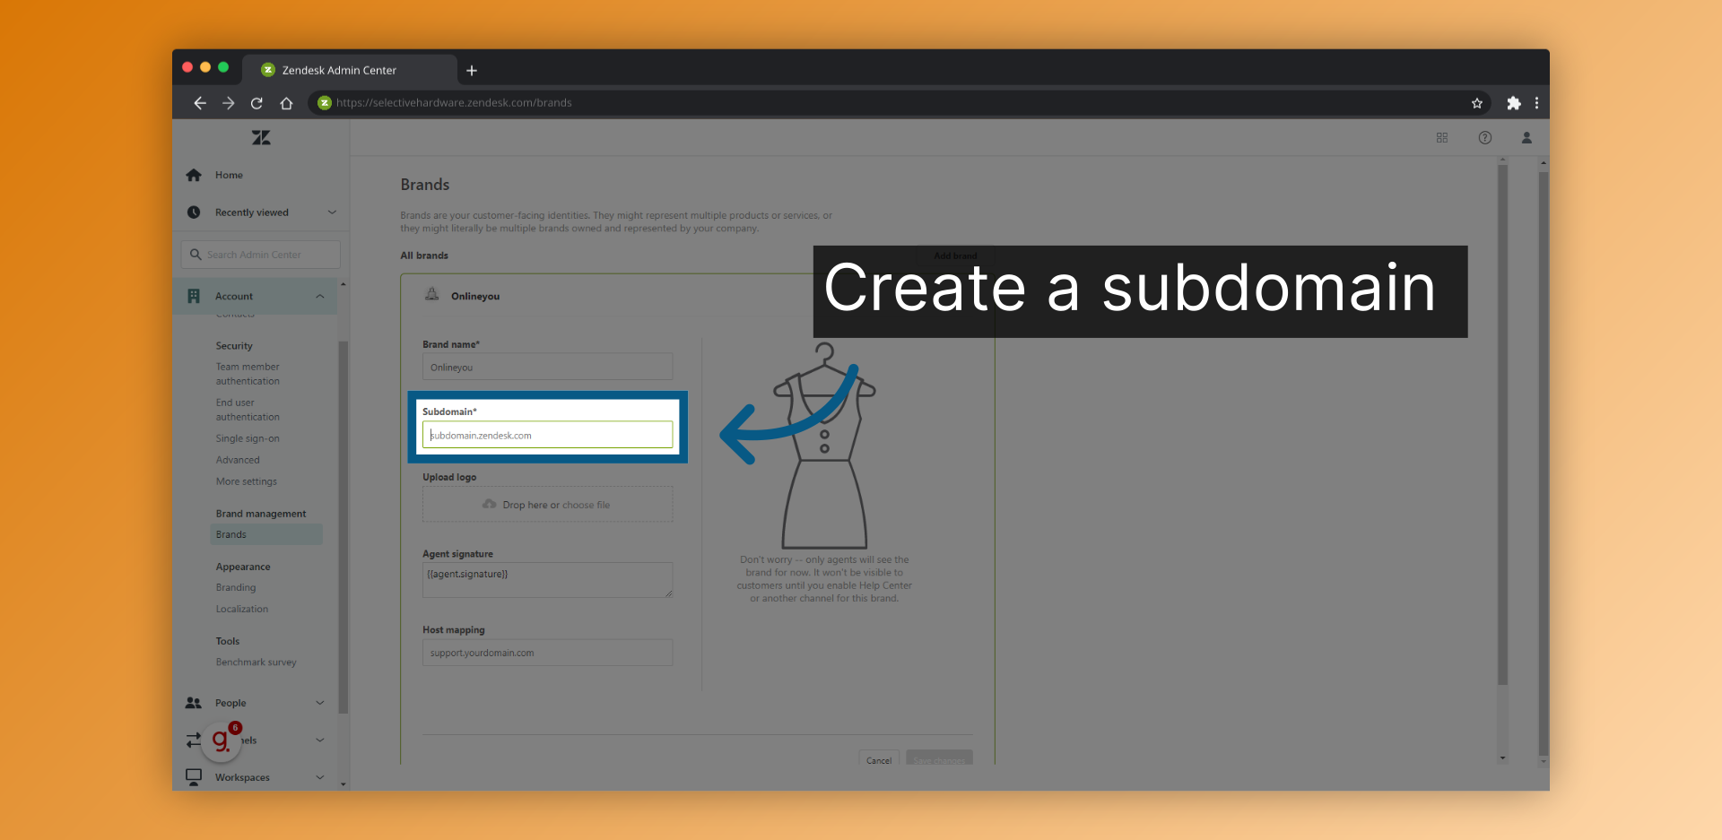Image resolution: width=1722 pixels, height=840 pixels.
Task: Click the Save changes button
Action: [x=939, y=759]
